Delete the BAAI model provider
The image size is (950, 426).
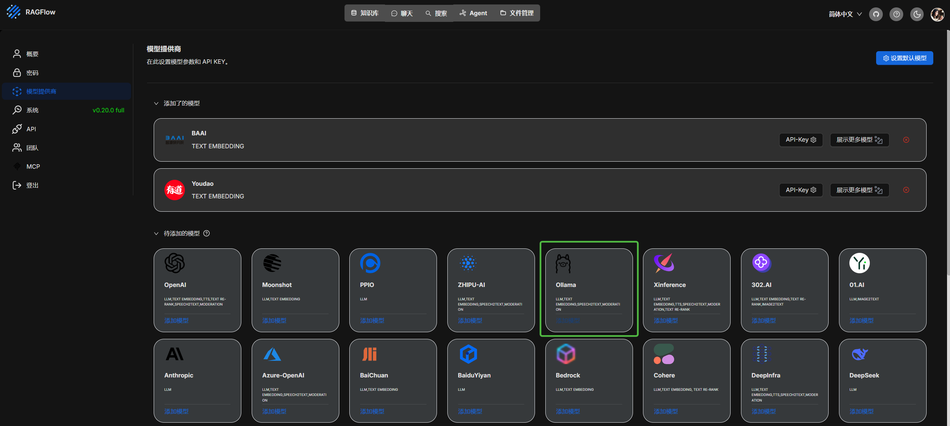(x=906, y=140)
